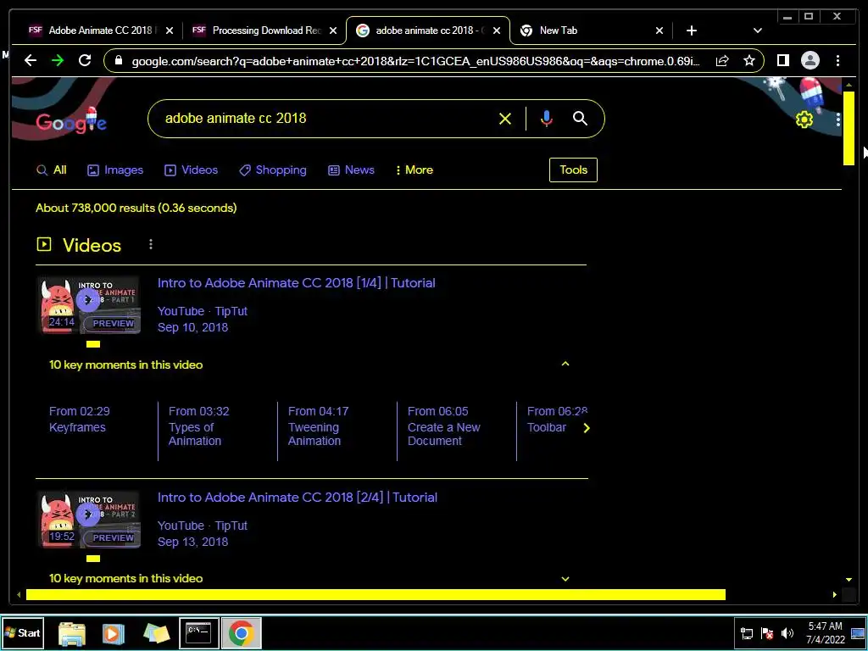
Task: Open the command prompt taskbar icon
Action: pyautogui.click(x=198, y=632)
